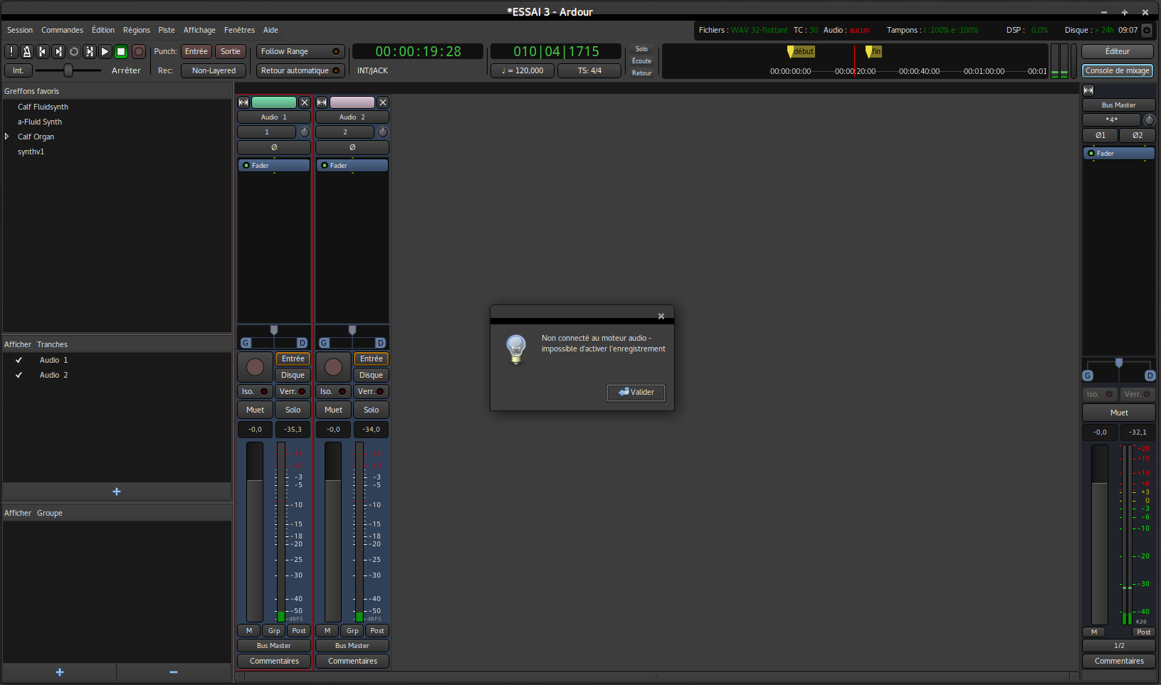This screenshot has width=1161, height=685.
Task: Open Audio 1 Bus Master output dropdown
Action: [274, 646]
